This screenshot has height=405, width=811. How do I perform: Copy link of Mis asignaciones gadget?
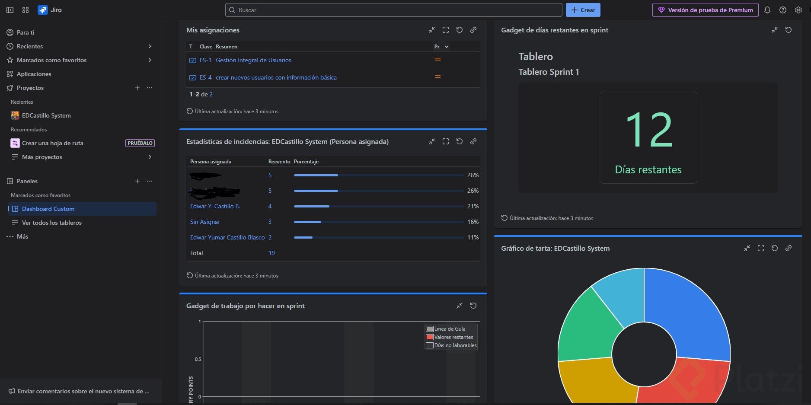tap(473, 30)
